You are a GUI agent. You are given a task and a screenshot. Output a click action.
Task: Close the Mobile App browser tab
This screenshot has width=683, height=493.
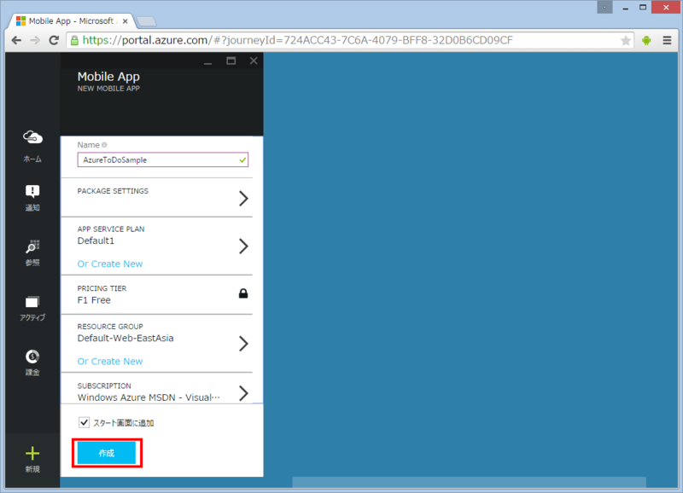pyautogui.click(x=125, y=20)
